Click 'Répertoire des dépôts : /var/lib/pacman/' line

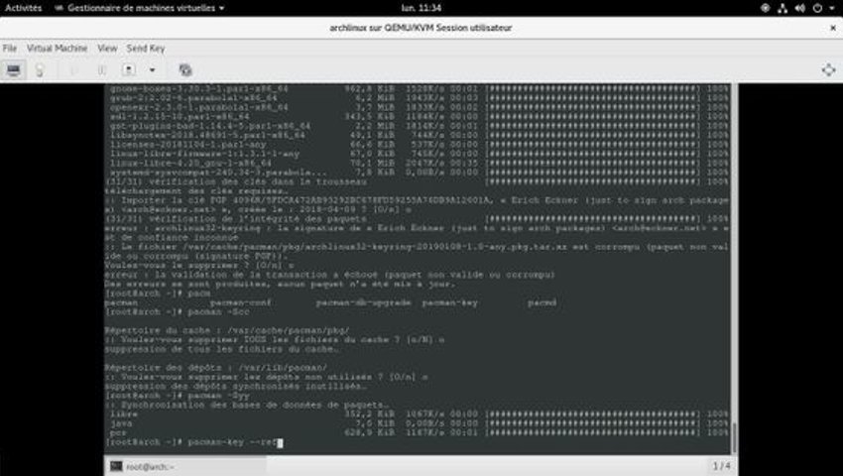[x=215, y=368]
